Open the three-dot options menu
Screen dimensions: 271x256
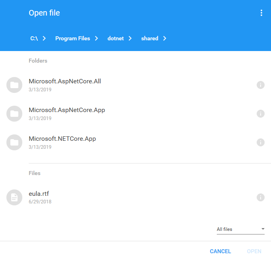click(261, 13)
